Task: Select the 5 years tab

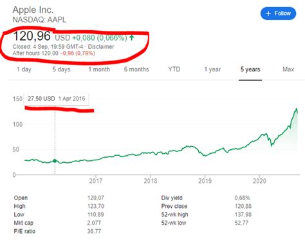Action: coord(250,70)
